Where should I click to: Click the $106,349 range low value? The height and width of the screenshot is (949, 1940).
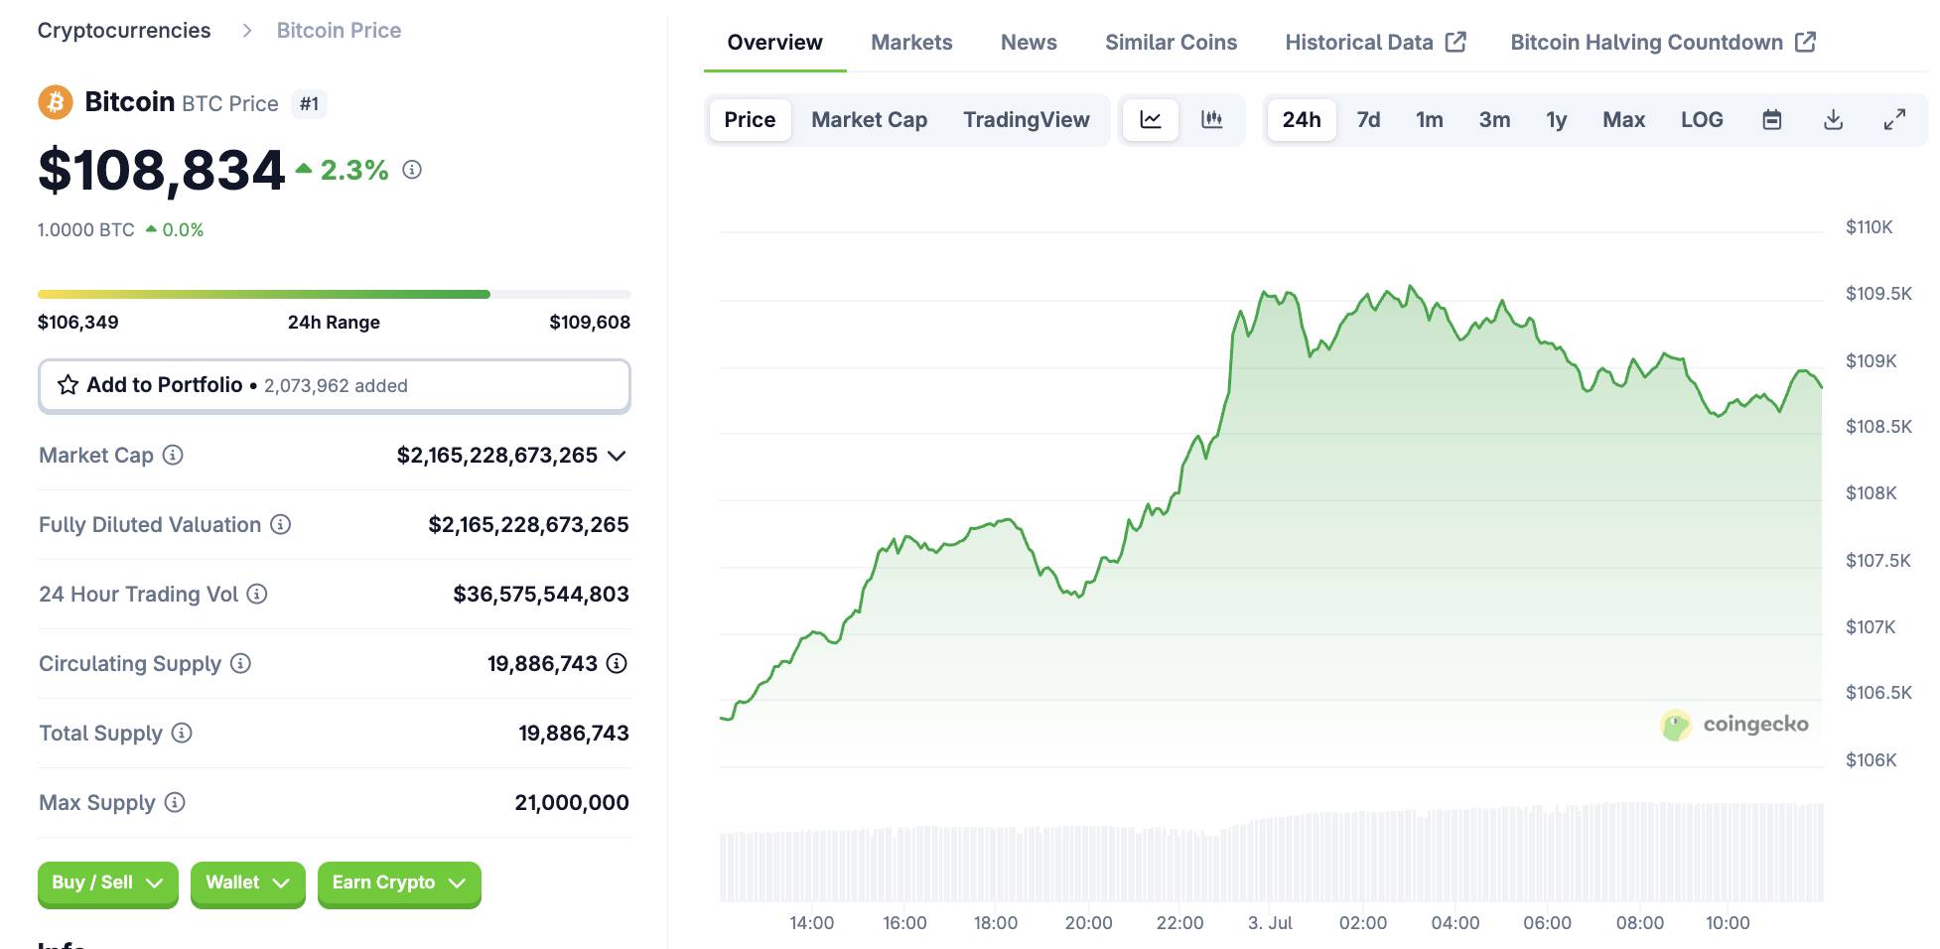point(78,322)
